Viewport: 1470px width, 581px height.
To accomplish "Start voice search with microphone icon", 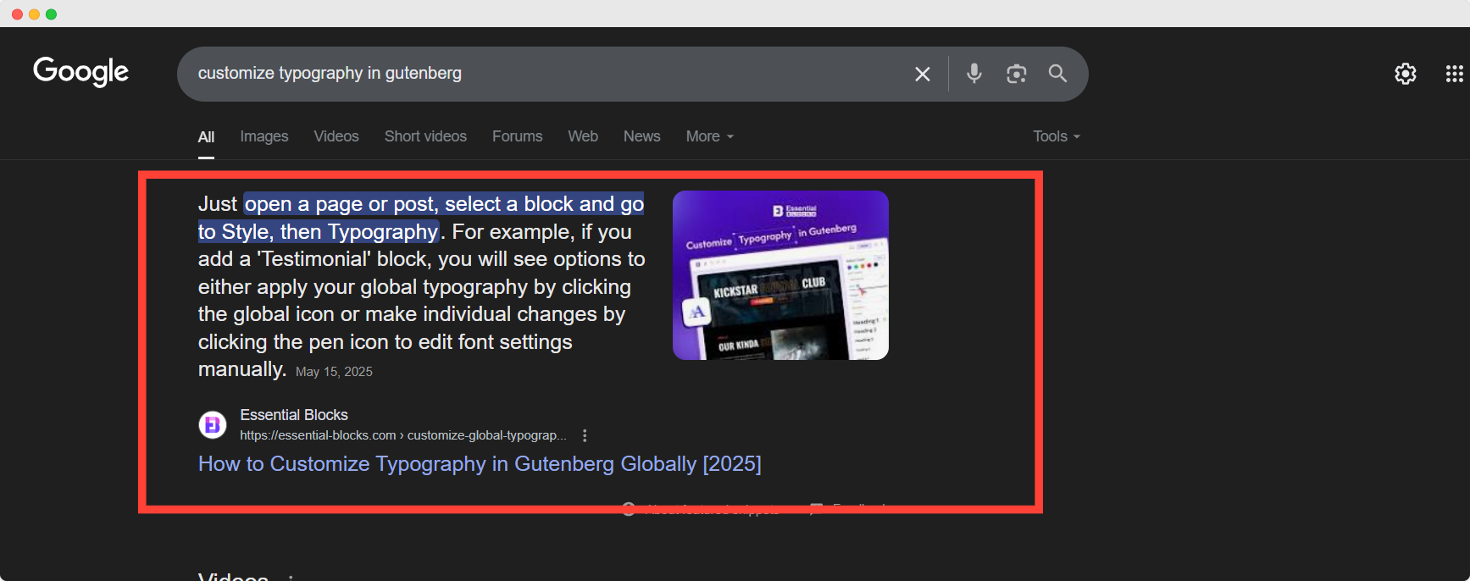I will [974, 74].
